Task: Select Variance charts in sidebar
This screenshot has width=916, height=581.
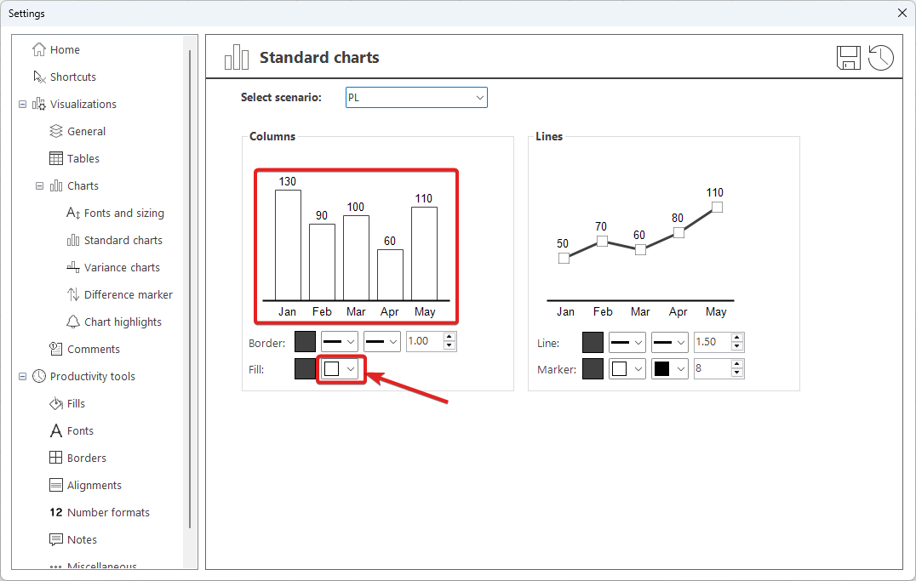Action: click(x=122, y=267)
